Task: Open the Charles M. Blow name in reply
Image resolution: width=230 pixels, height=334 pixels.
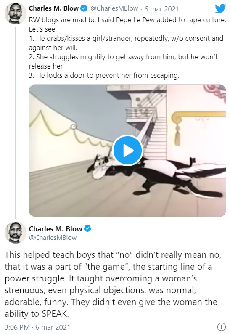Action: click(x=56, y=229)
